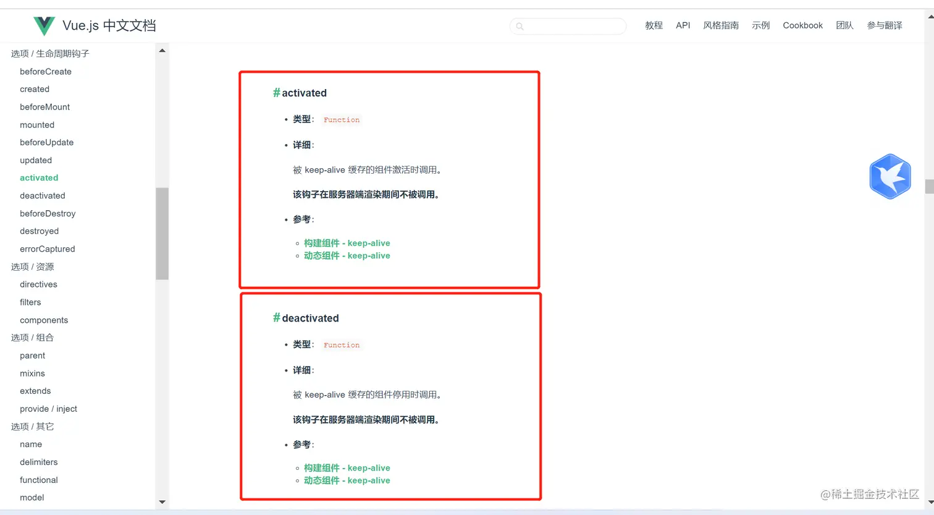Select provide / inject in sidebar
Image resolution: width=934 pixels, height=515 pixels.
(x=48, y=409)
